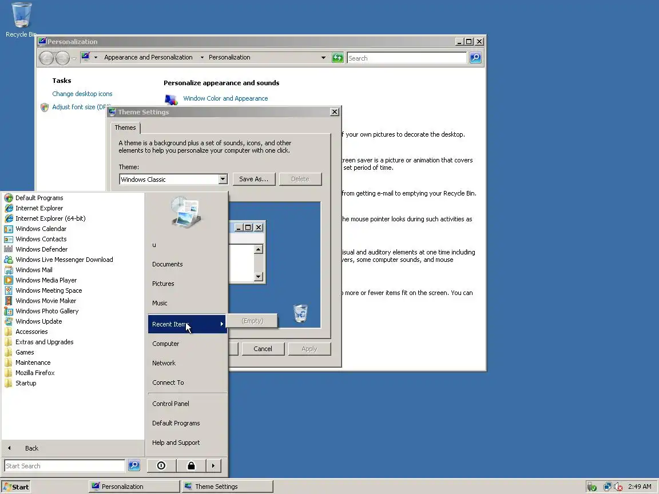Viewport: 659px width, 494px height.
Task: Close the Theme Settings dialog
Action: click(x=335, y=111)
